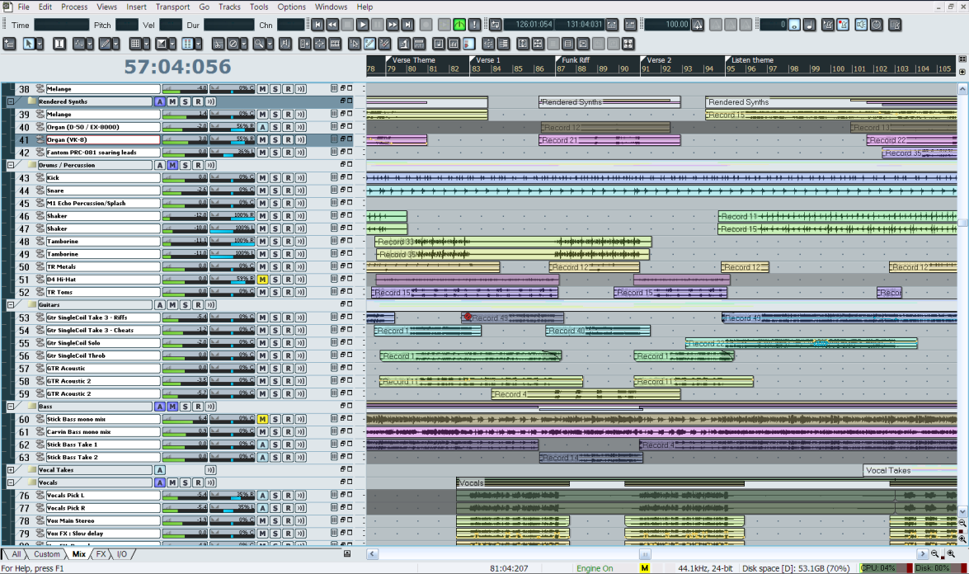Viewport: 969px width, 574px height.
Task: Collapse the Rendered Synths folder
Action: click(x=11, y=101)
